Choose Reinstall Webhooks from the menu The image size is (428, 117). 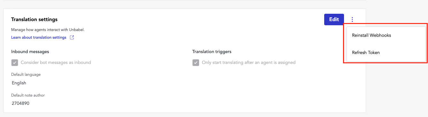[x=371, y=35]
